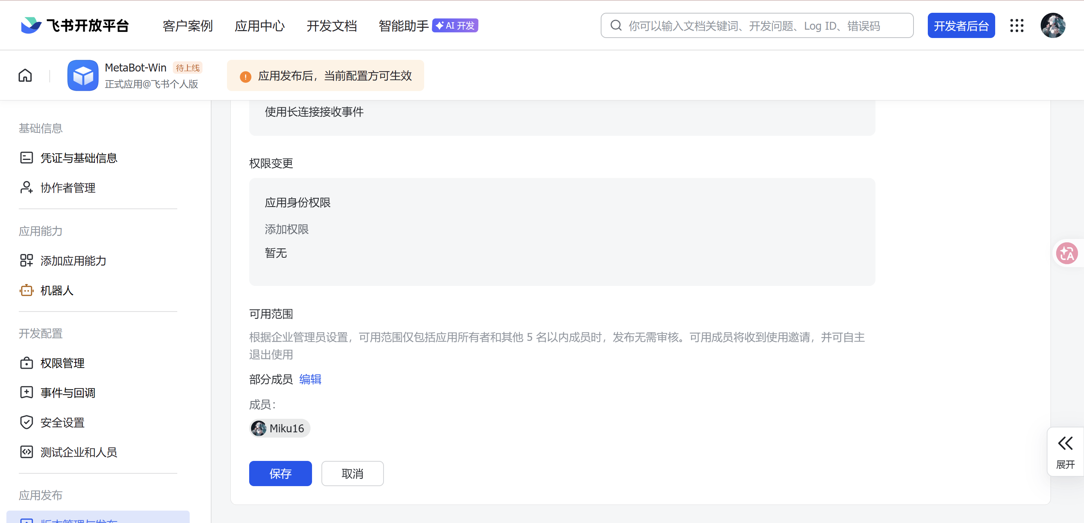Select 添加应用能力 sidebar item
Image resolution: width=1084 pixels, height=523 pixels.
click(73, 260)
